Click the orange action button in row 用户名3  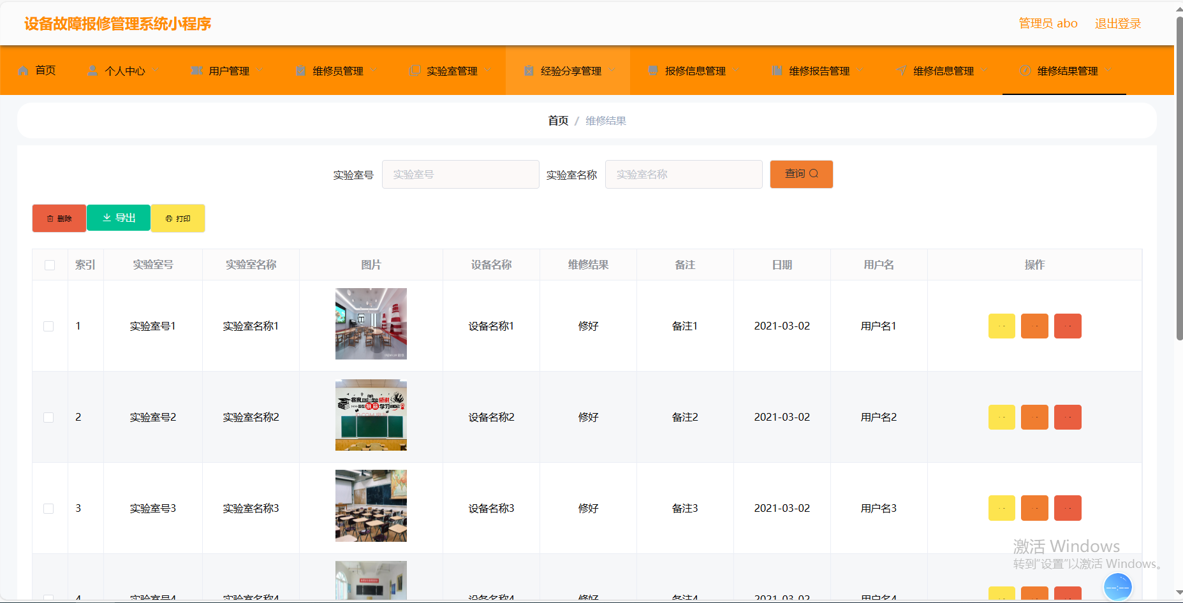(1034, 508)
